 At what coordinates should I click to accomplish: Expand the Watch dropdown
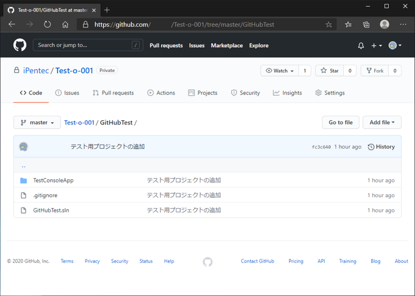(280, 71)
